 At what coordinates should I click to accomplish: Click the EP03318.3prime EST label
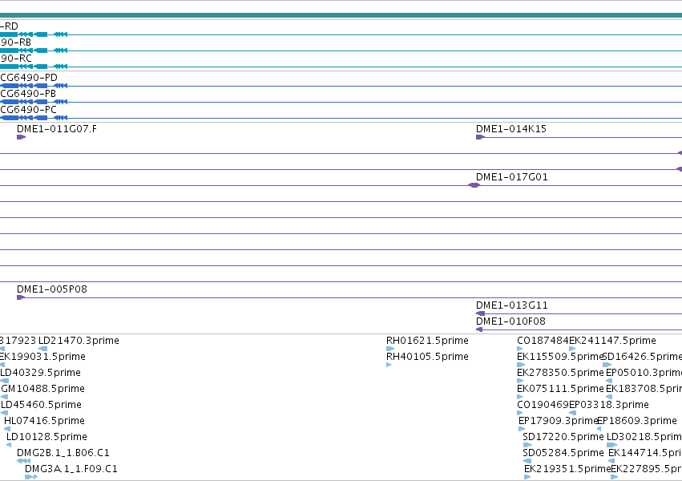(609, 406)
